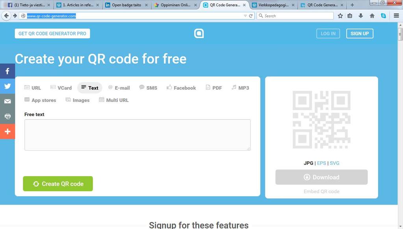Choose the EPS download format
The image size is (403, 229).
click(321, 163)
